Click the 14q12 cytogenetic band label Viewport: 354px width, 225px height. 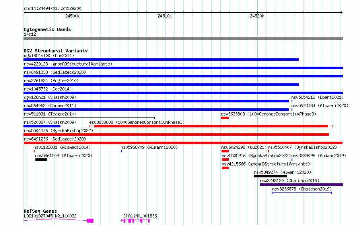pos(30,34)
